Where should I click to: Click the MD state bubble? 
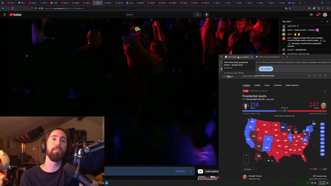pyautogui.click(x=322, y=150)
